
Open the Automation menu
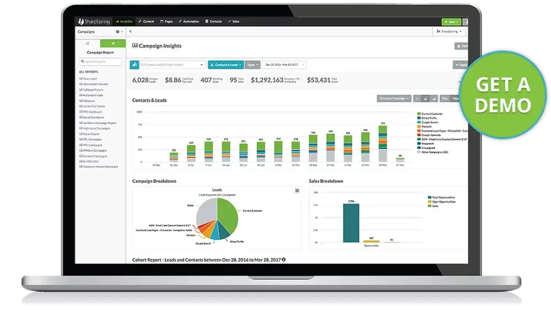coord(189,22)
